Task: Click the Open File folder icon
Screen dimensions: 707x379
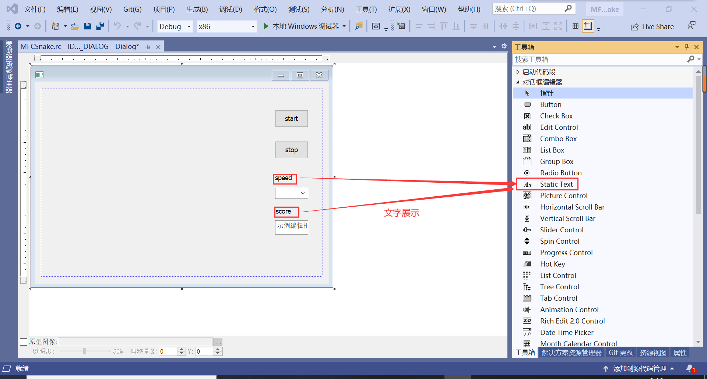Action: click(75, 26)
